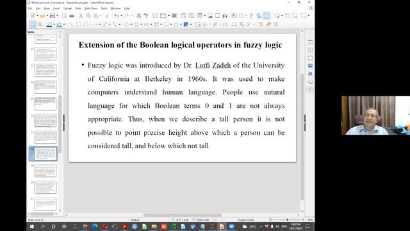410x231 pixels.
Task: Click the Line Color icon
Action: (x=49, y=24)
